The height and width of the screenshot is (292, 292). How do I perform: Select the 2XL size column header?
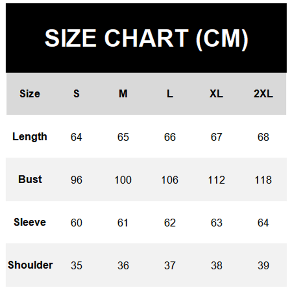(263, 94)
